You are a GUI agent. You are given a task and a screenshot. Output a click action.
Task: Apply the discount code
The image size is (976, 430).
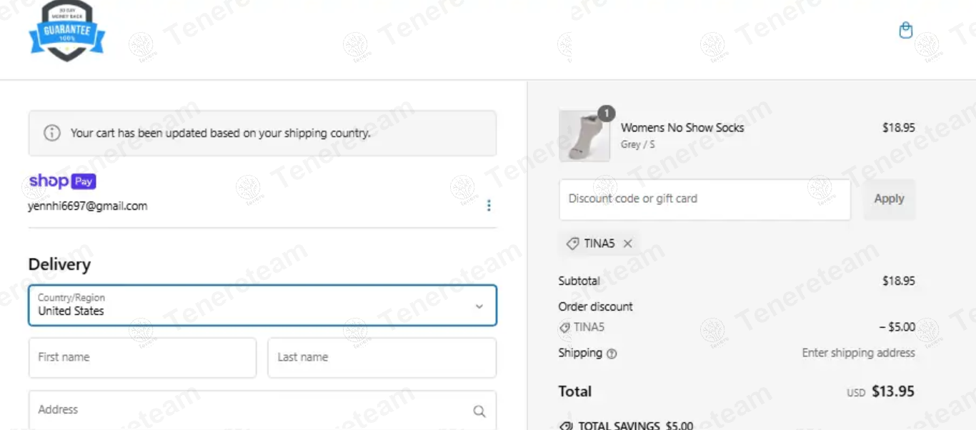coord(889,199)
